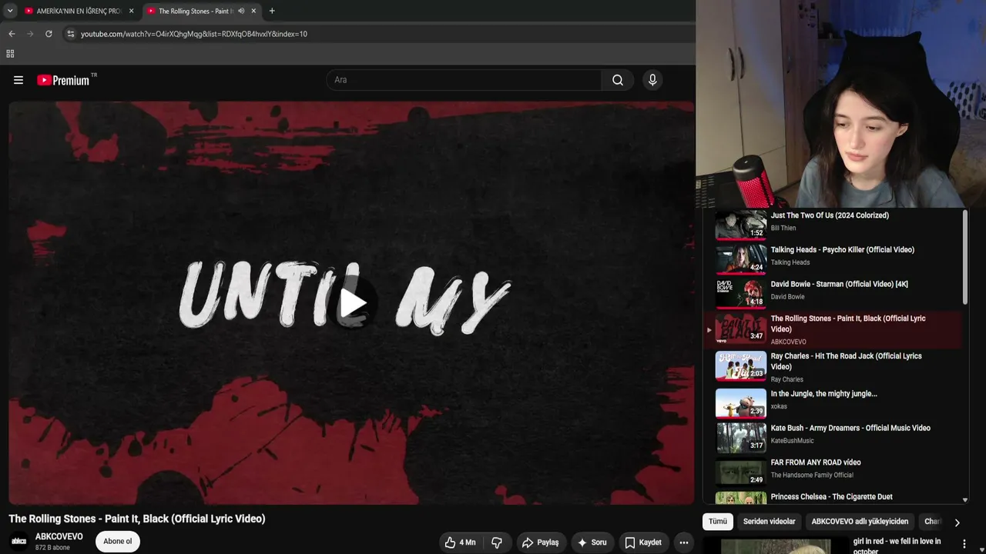
Task: Click the FAR FROM ANY ROAD thumbnail
Action: tap(741, 472)
